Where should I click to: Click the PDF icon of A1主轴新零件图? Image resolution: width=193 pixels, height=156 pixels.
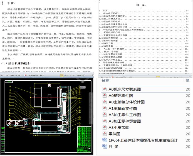click(105, 108)
